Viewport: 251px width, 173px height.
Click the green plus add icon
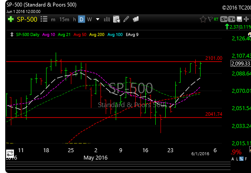point(11,20)
